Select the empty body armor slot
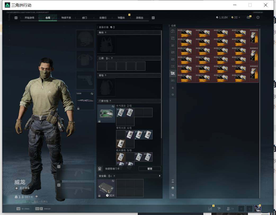 click(85, 60)
